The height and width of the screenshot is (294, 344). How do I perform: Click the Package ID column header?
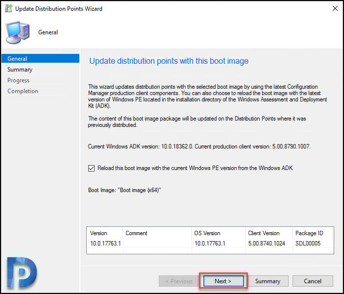point(313,233)
